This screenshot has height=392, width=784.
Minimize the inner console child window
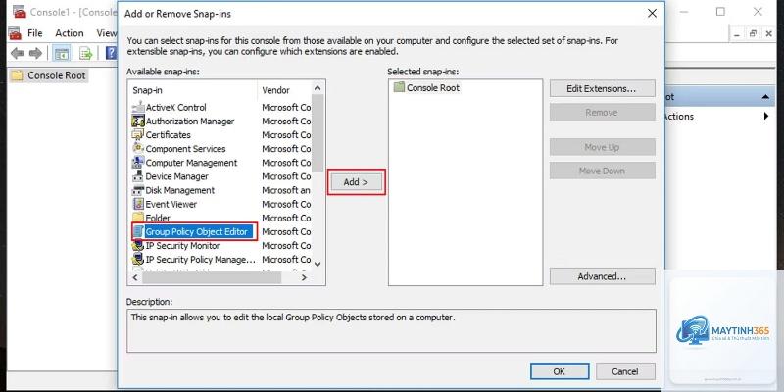[737, 33]
